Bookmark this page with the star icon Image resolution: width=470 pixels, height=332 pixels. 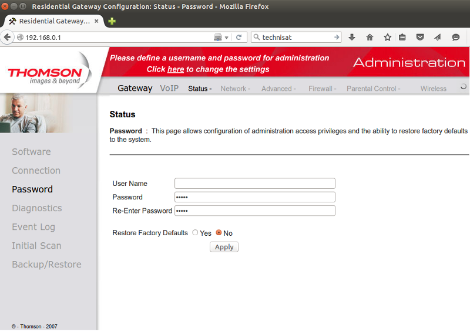point(387,38)
